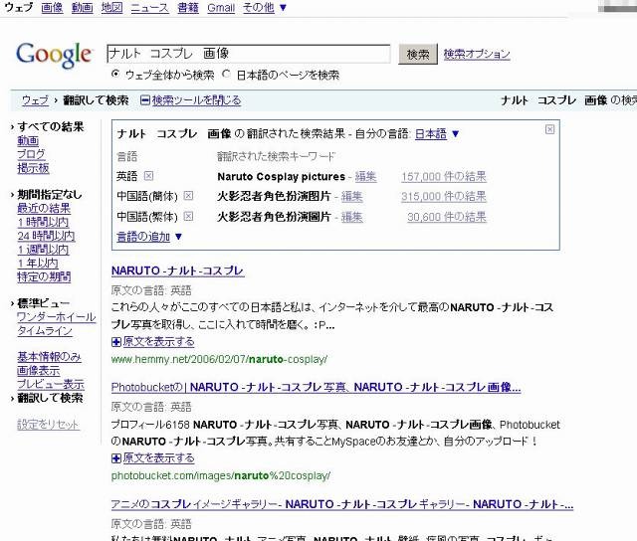The image size is (637, 541).
Task: Open the Photobucket result title
Action: tap(316, 387)
